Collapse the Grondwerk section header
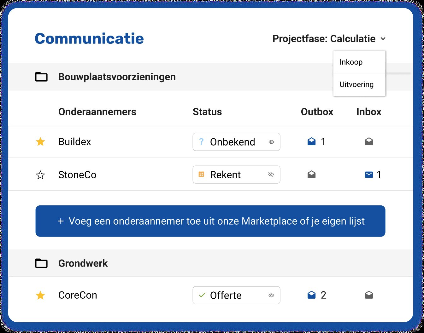 pos(210,263)
